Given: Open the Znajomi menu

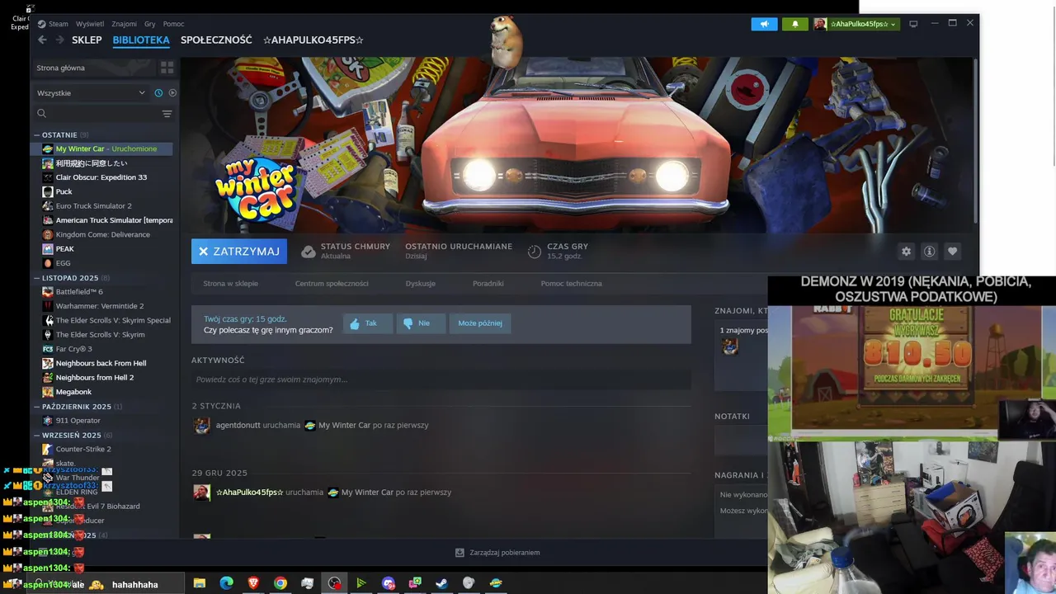Looking at the screenshot, I should (125, 24).
